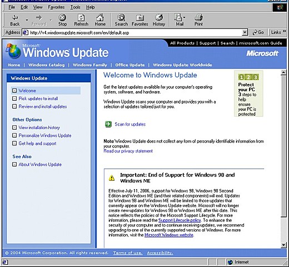This screenshot has width=289, height=267.
Task: Stop loading the page
Action: (62, 20)
